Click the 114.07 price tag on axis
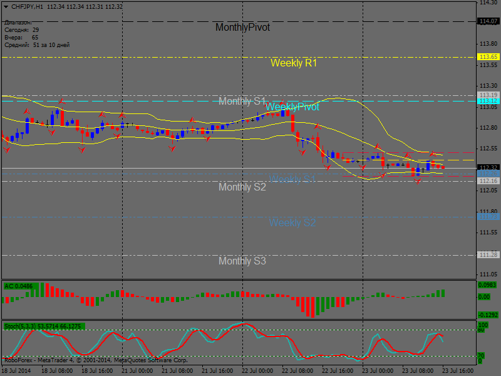Viewport: 501px width, 376px height. [488, 21]
